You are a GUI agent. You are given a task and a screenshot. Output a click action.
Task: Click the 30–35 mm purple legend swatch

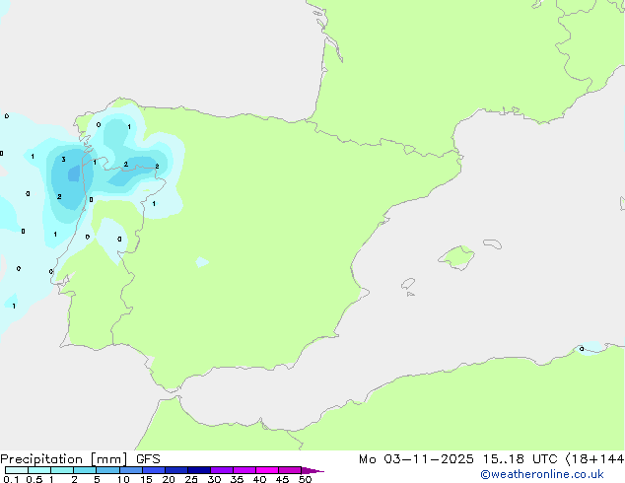click(222, 470)
